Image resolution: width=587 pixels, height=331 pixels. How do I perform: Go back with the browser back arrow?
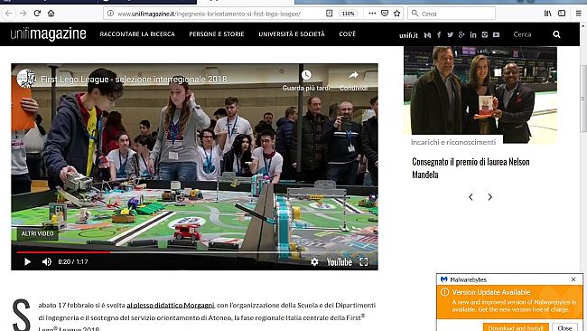coord(9,14)
